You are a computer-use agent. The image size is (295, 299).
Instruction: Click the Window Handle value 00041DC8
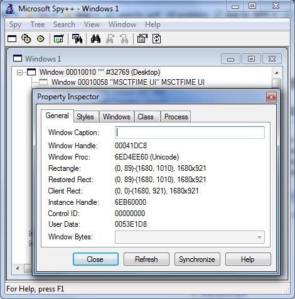click(131, 146)
